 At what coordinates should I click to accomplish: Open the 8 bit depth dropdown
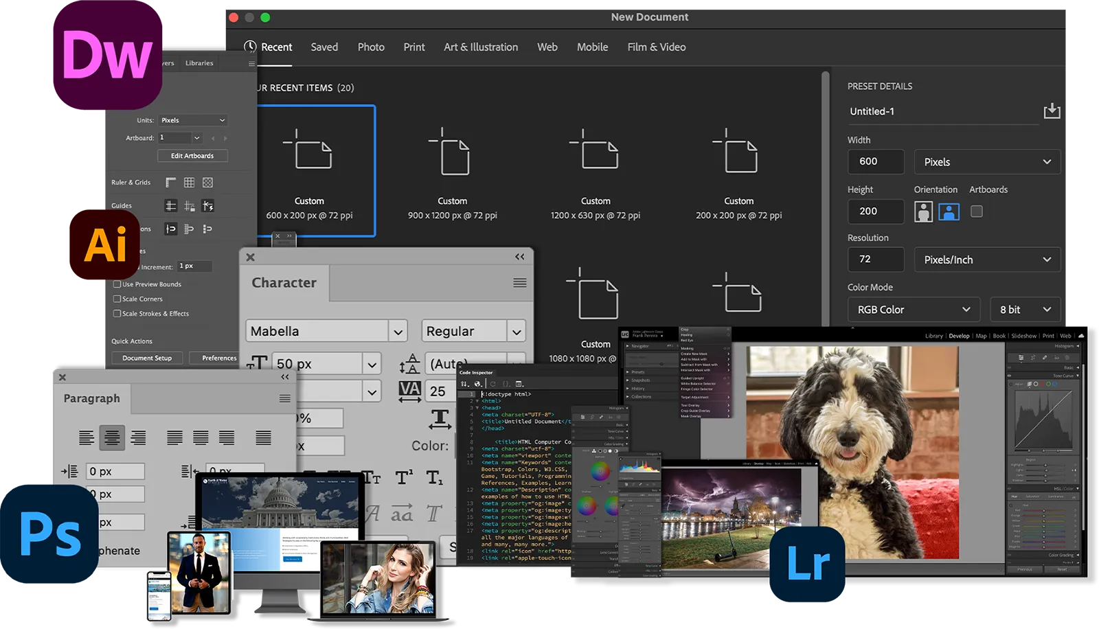(1026, 310)
